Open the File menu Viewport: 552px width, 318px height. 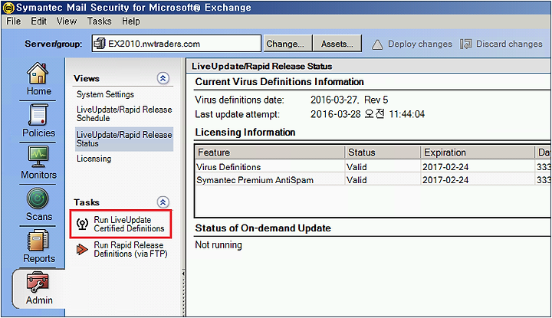pos(14,21)
